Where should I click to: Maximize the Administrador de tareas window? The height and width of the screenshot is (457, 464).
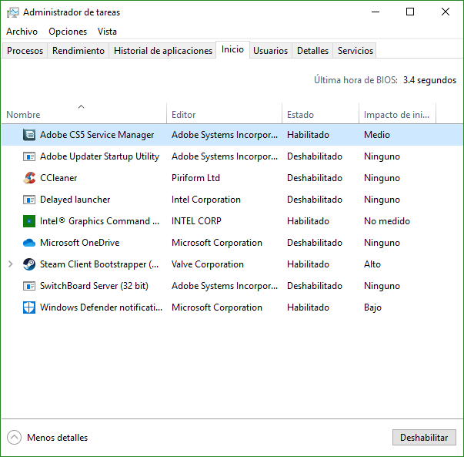point(410,12)
